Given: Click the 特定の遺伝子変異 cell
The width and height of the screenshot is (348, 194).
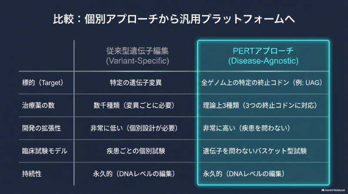Looking at the screenshot, I should coord(136,82).
